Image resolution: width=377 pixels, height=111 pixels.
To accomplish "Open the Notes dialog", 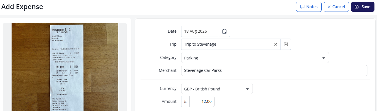I will point(309,7).
